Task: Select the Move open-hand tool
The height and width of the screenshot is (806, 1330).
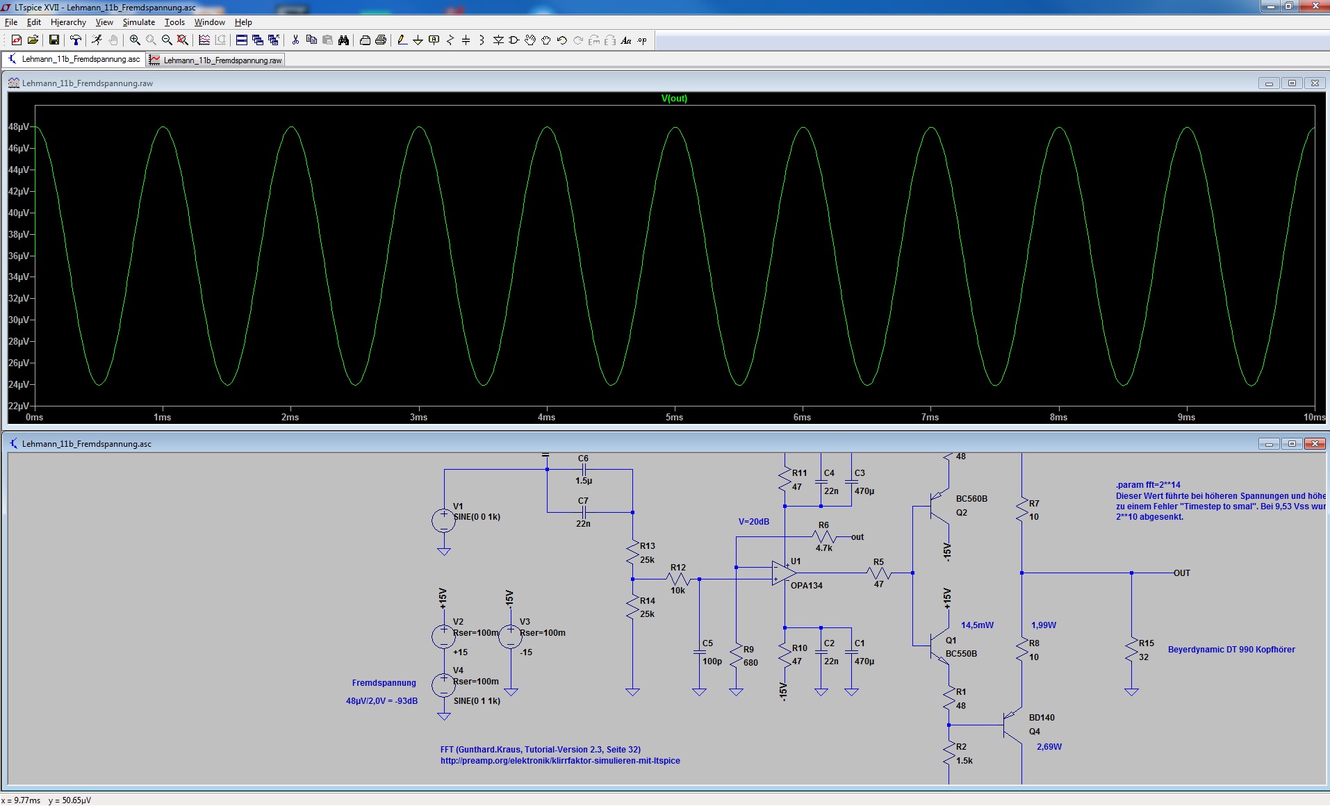Action: click(x=530, y=40)
